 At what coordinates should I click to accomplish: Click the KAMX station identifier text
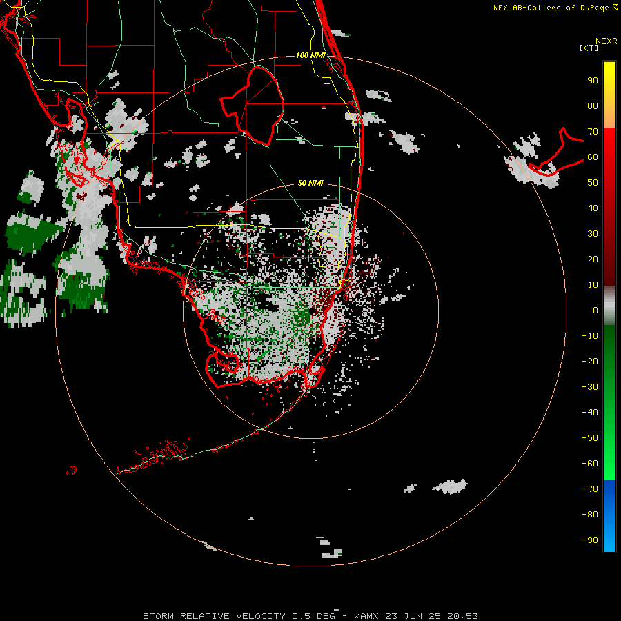click(x=368, y=616)
